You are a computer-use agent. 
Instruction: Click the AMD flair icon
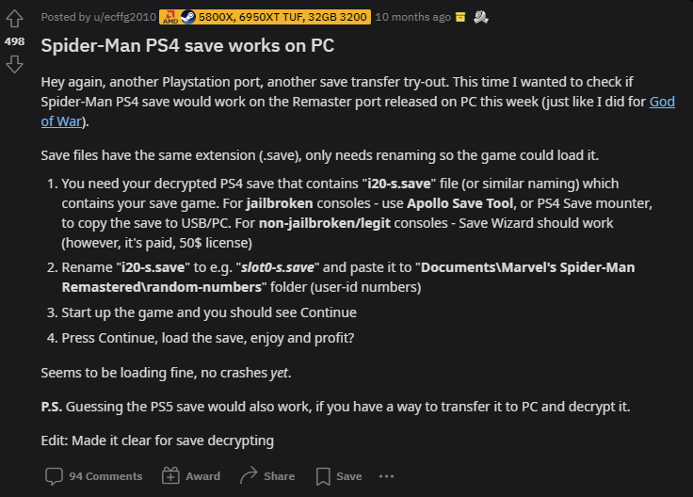point(170,17)
